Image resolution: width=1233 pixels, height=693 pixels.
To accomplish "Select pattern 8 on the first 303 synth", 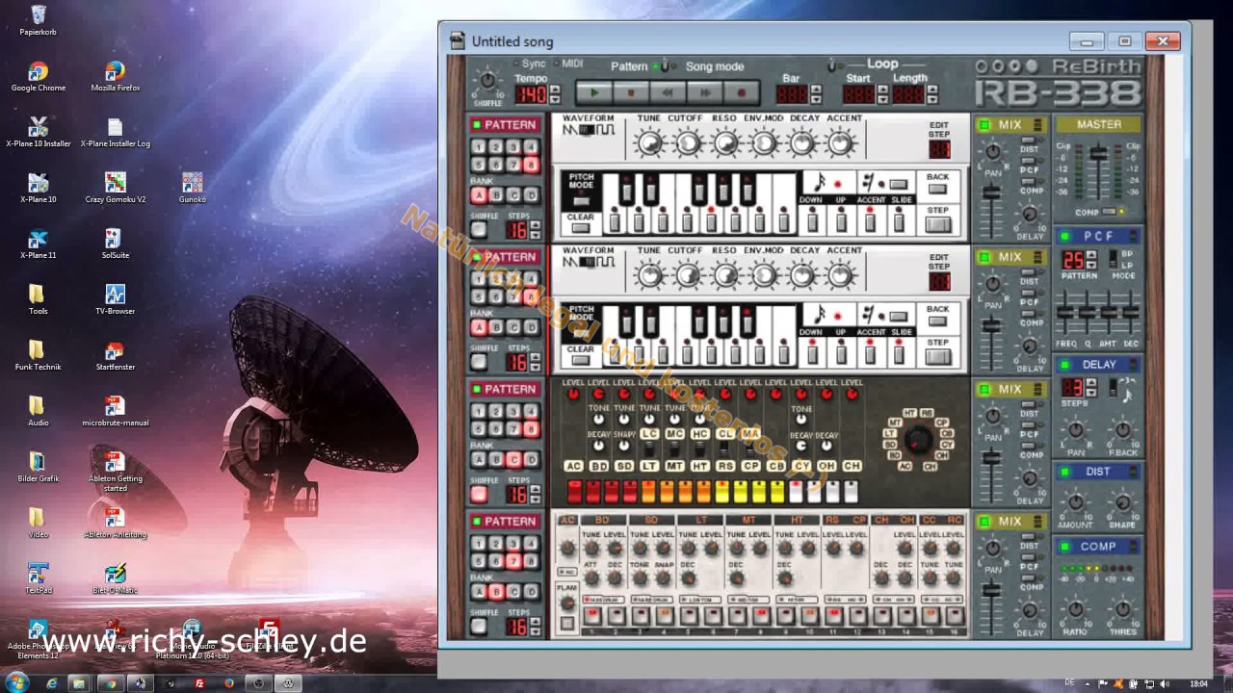I will coord(531,165).
